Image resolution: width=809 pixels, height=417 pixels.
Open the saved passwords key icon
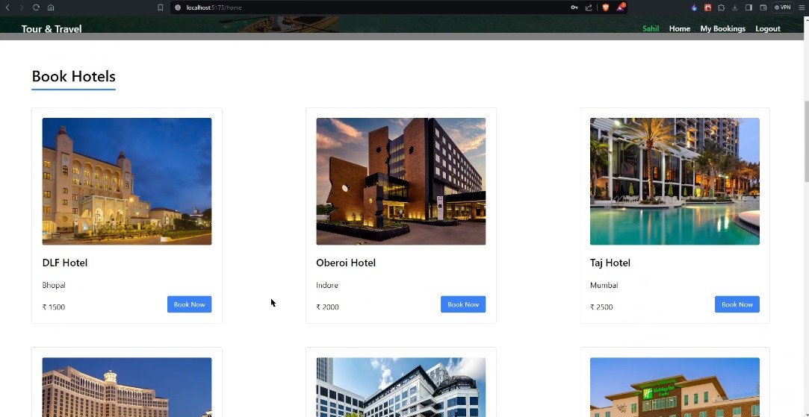(574, 7)
